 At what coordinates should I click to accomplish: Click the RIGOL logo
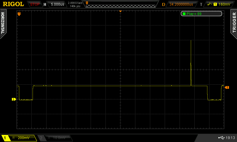[x=13, y=4]
